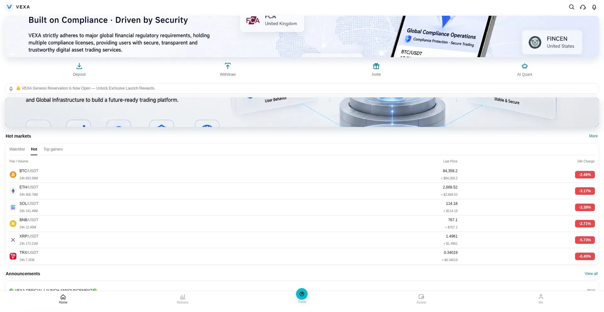604x312 pixels.
Task: Select the Hot tab
Action: (x=34, y=149)
